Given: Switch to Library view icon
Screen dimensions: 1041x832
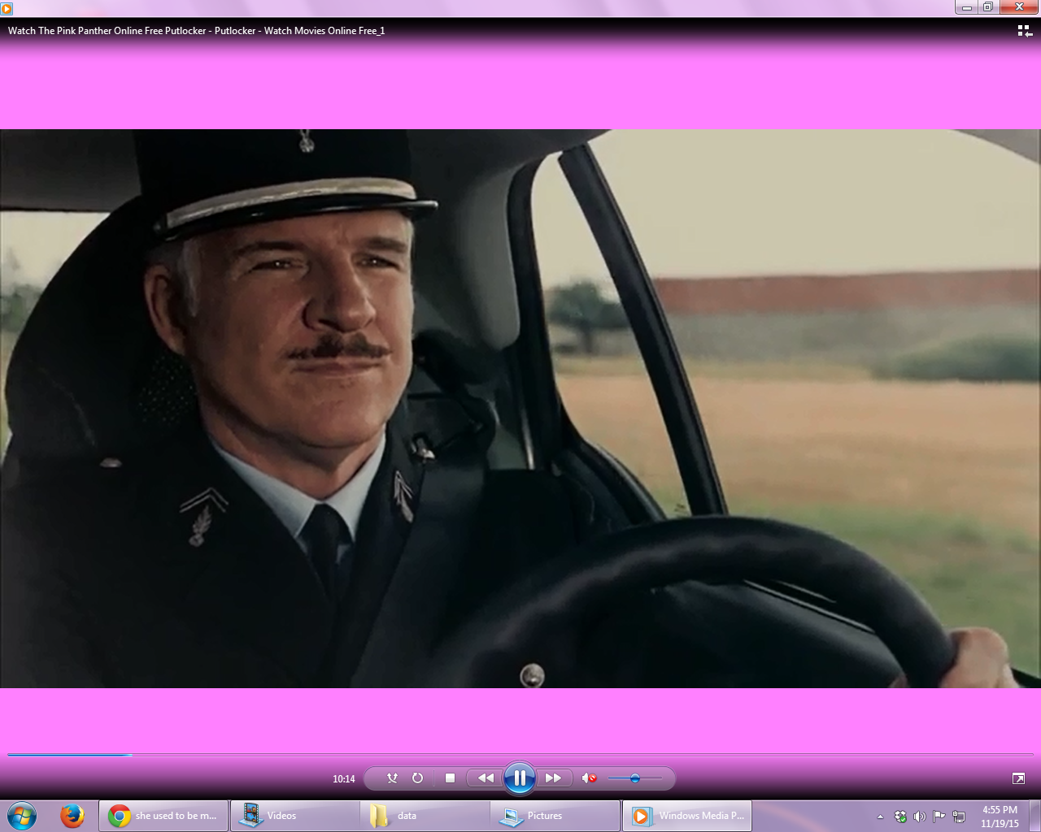Looking at the screenshot, I should click(1025, 31).
